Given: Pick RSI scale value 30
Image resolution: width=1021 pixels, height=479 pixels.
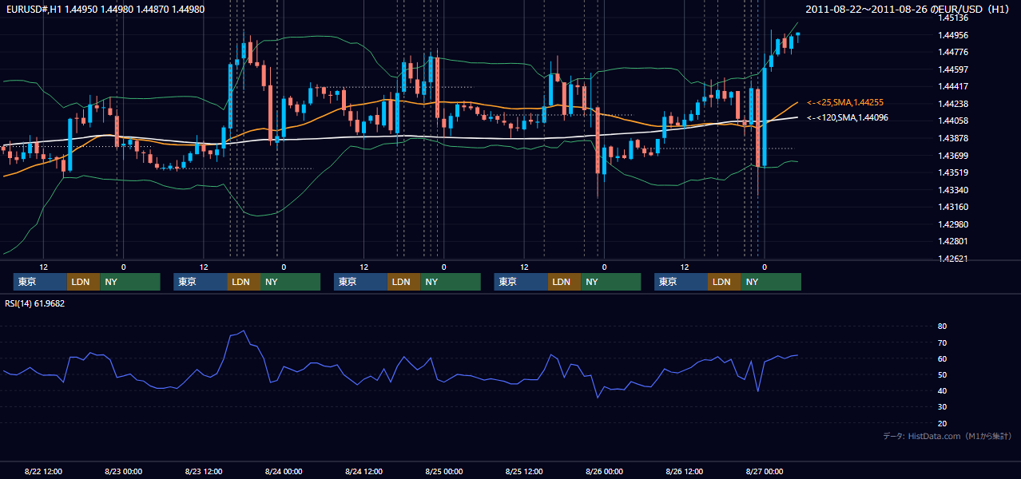Looking at the screenshot, I should [x=942, y=407].
